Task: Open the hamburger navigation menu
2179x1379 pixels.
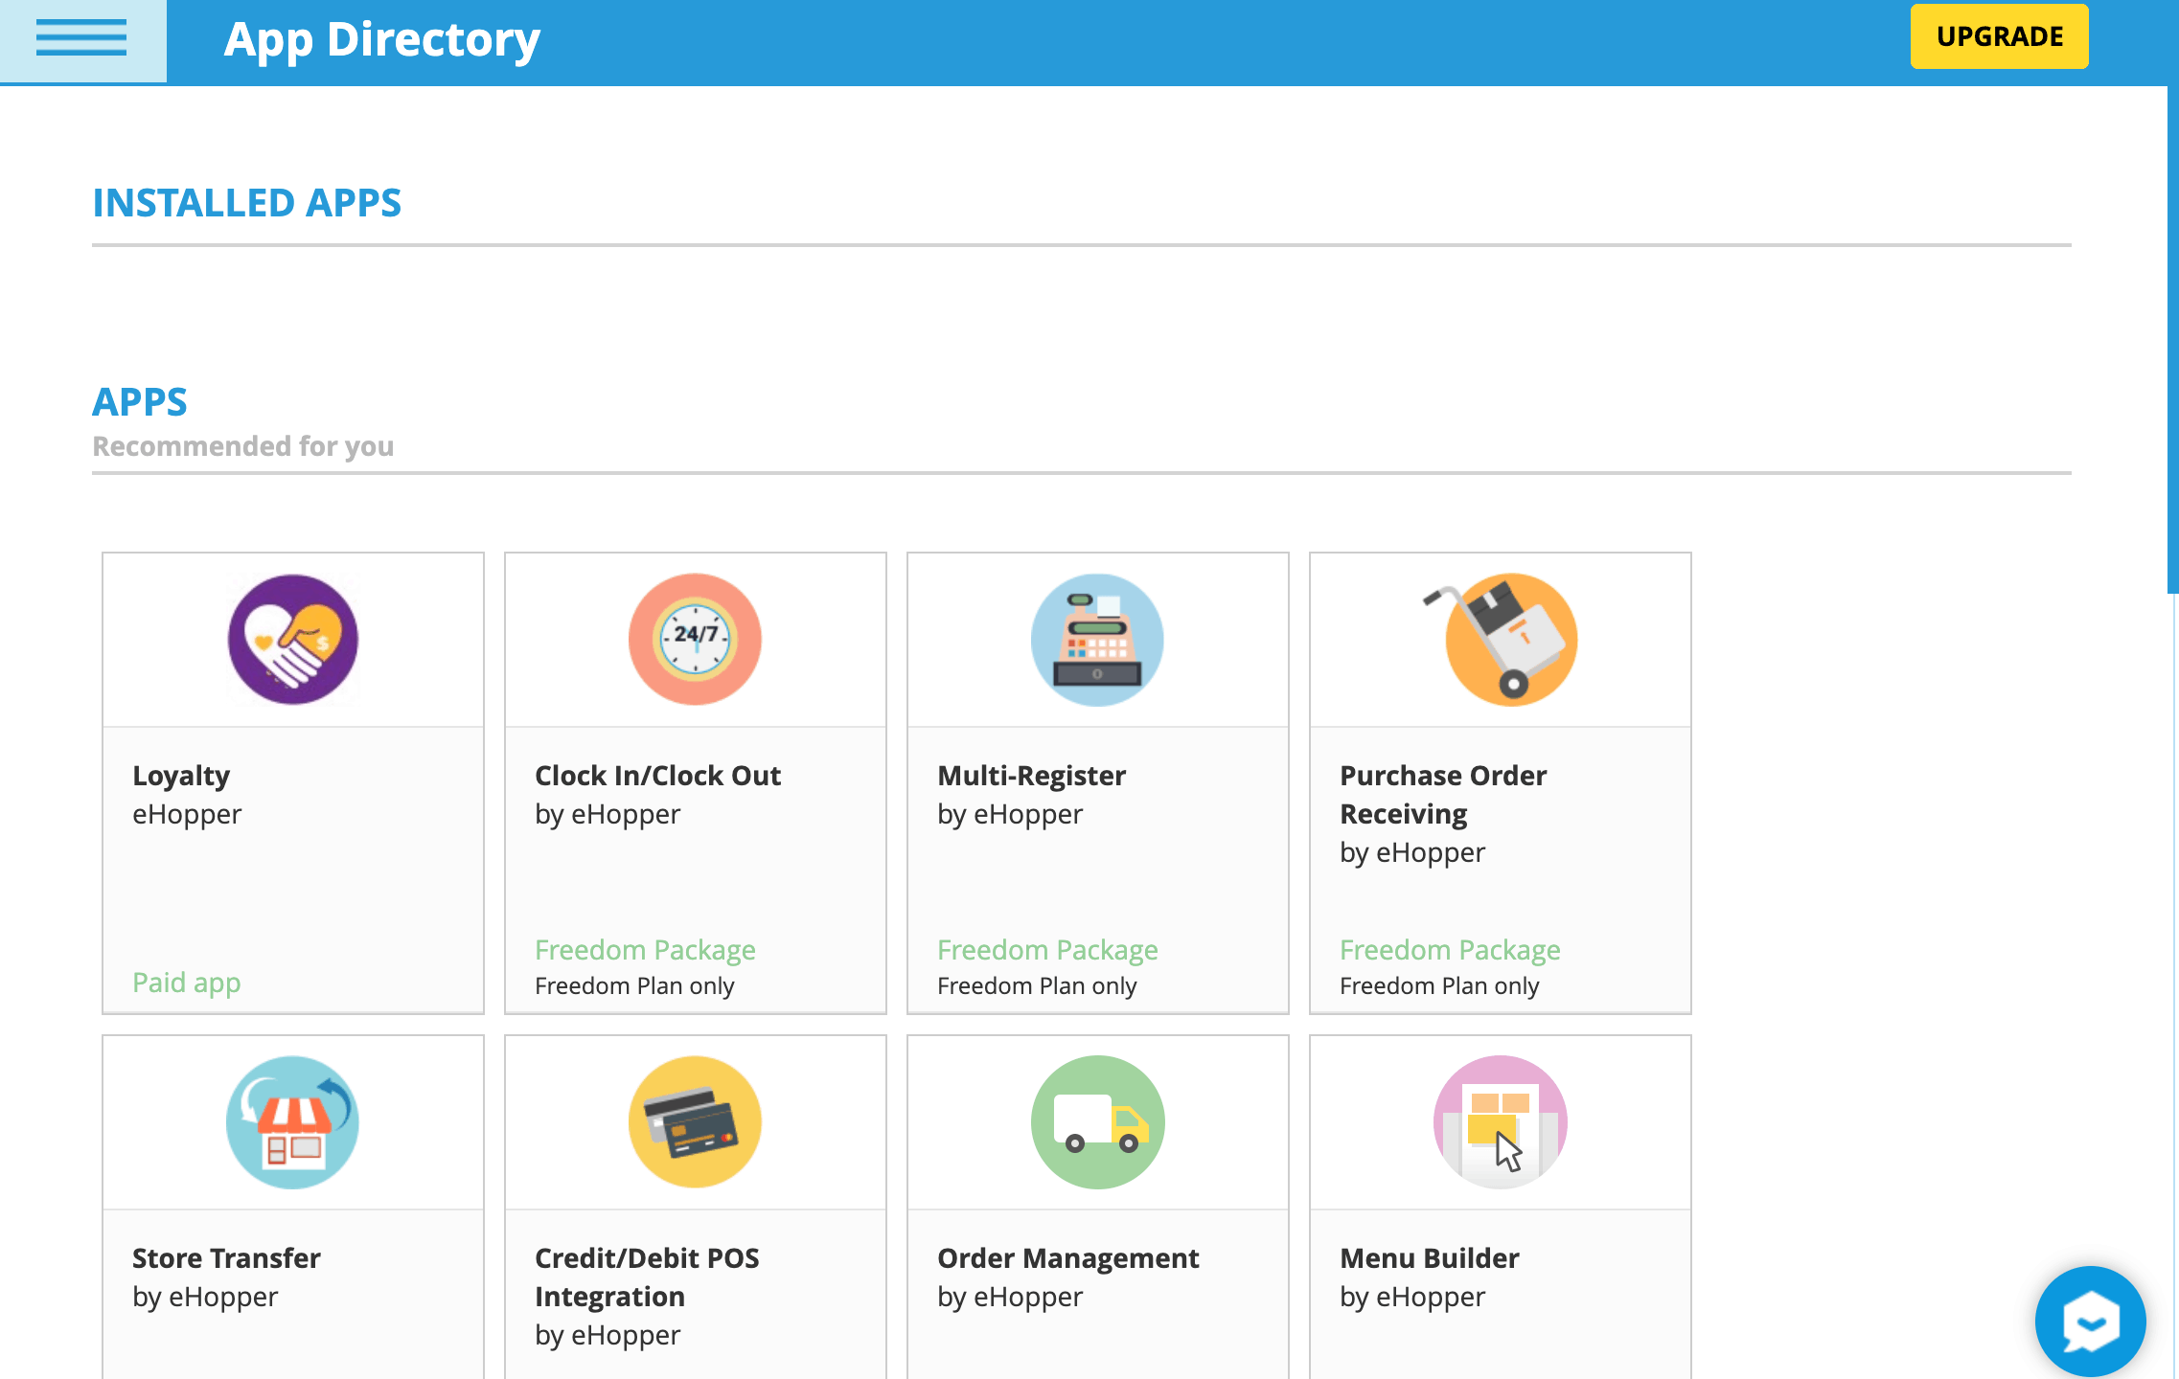Action: [81, 39]
